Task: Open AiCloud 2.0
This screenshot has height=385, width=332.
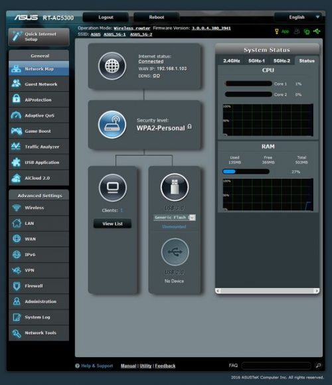Action: click(x=39, y=178)
